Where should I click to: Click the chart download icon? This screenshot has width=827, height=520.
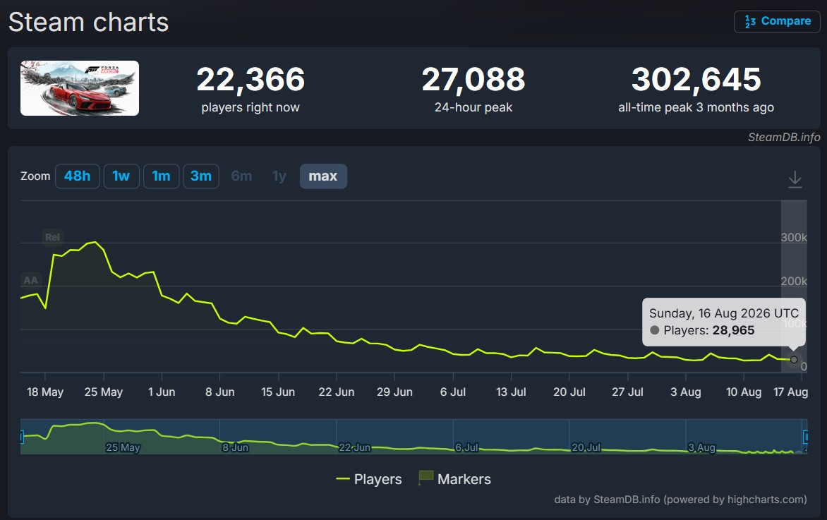coord(795,179)
